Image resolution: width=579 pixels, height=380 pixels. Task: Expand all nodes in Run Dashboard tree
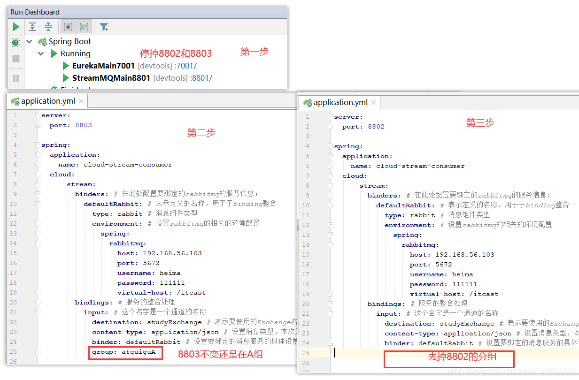(32, 27)
